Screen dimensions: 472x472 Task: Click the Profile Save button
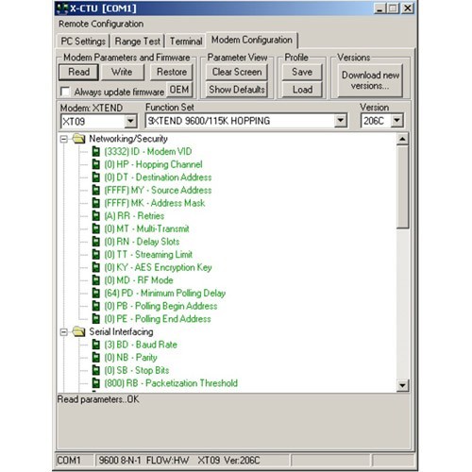302,72
